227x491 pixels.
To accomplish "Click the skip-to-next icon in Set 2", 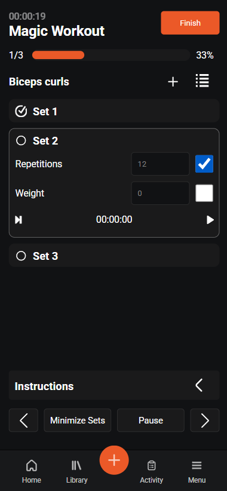I will coord(19,220).
